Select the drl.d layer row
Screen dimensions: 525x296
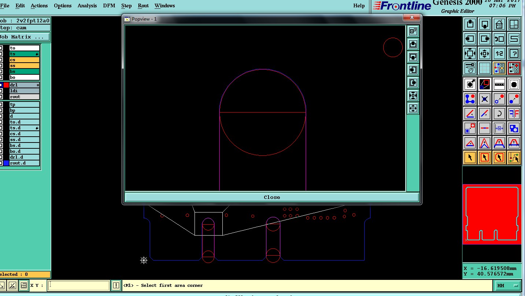click(x=25, y=157)
